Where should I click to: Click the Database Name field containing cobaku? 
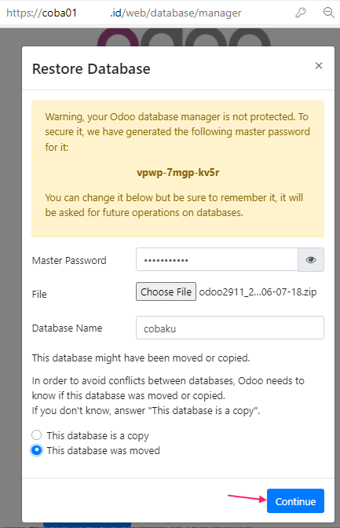pos(230,328)
